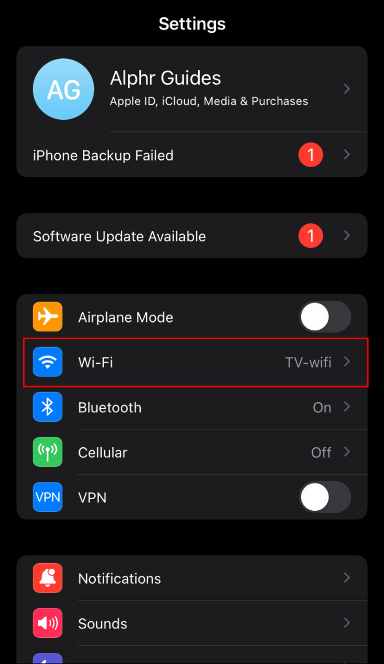Expand the Cellular row chevron
384x664 pixels.
point(347,451)
